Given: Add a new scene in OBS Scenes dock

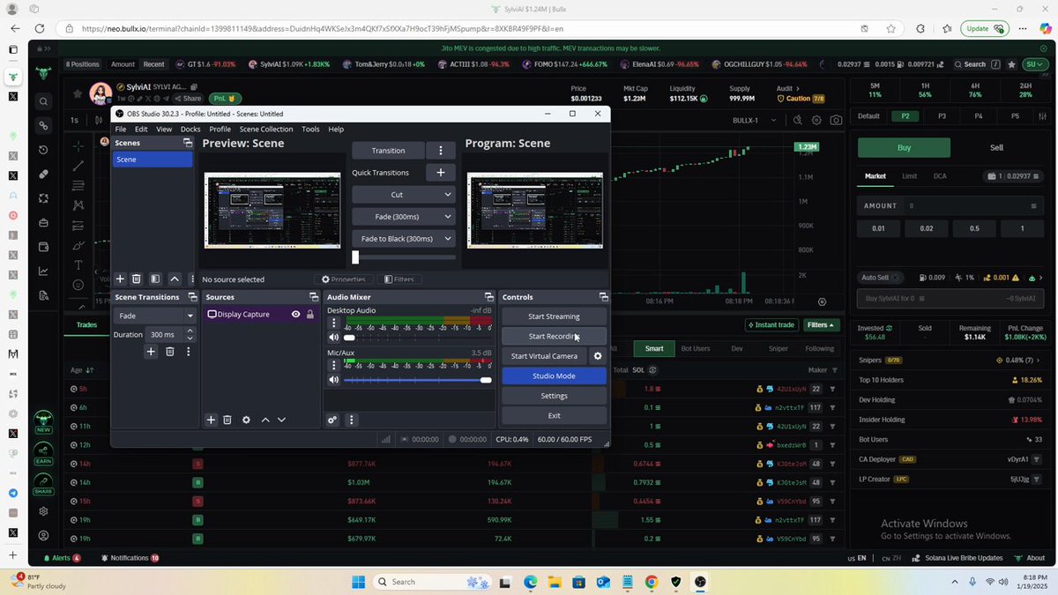Looking at the screenshot, I should (121, 279).
